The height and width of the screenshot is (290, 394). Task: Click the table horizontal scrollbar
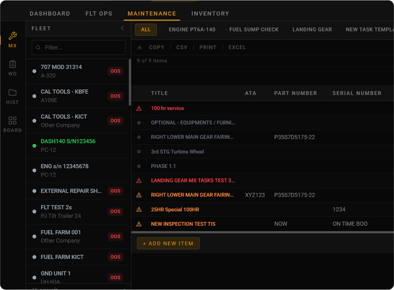coord(262,232)
